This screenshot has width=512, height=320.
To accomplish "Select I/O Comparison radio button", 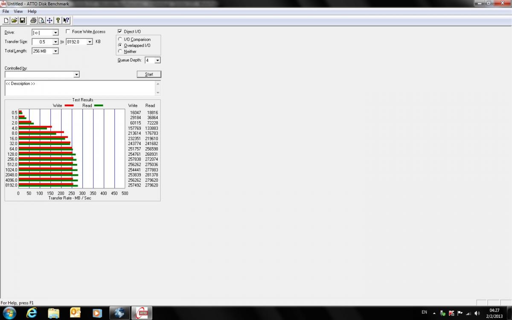I will pyautogui.click(x=120, y=39).
